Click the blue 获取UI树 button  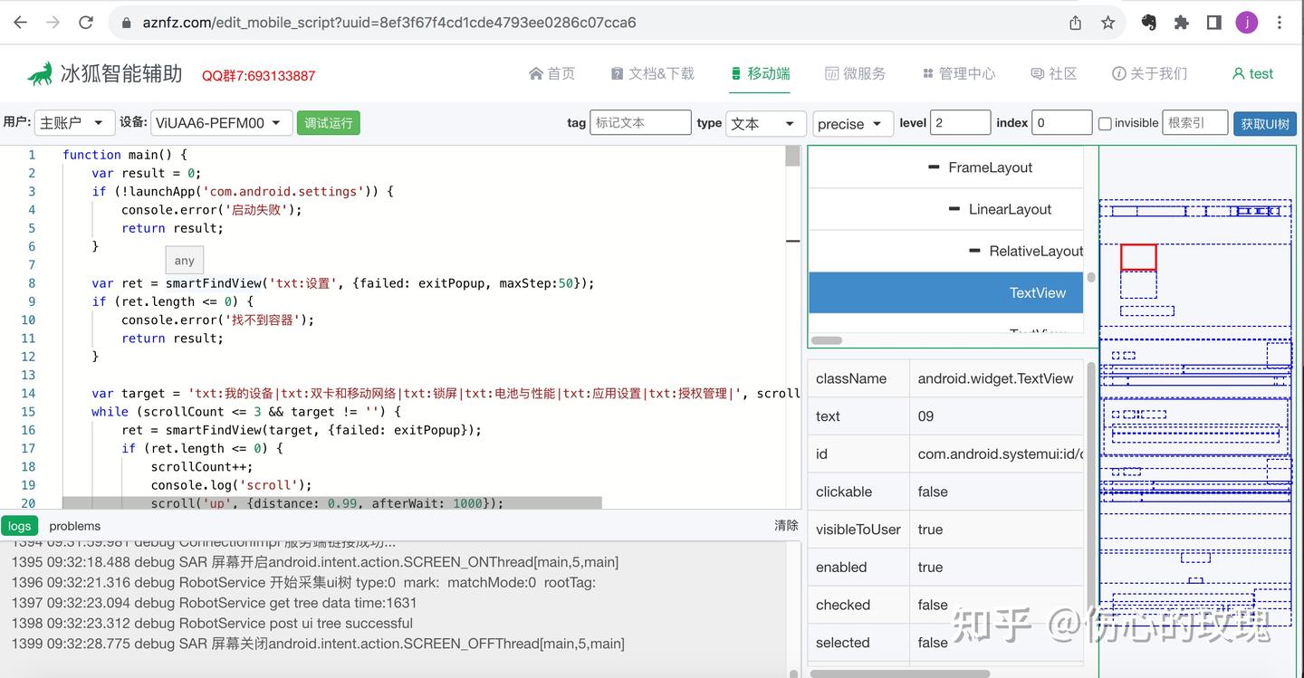point(1264,122)
